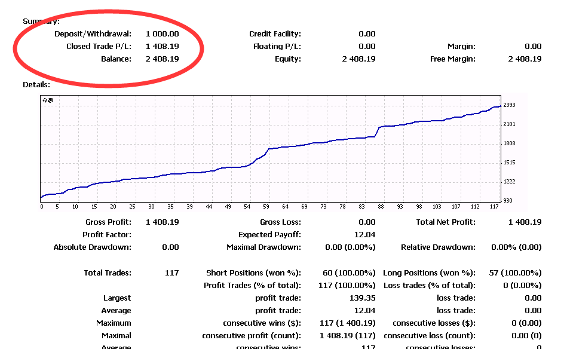Click the 1808 y-axis label on chart

point(509,143)
